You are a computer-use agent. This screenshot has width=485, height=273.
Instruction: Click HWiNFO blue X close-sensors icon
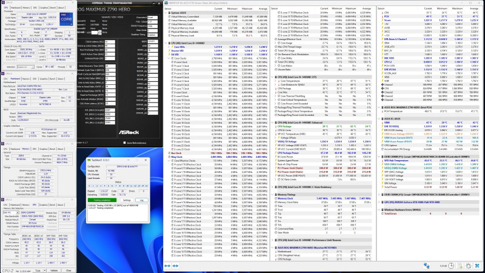(x=477, y=266)
